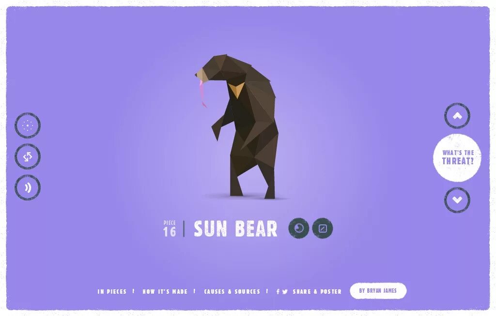
Task: Toggle the sound waves audio button
Action: point(28,188)
